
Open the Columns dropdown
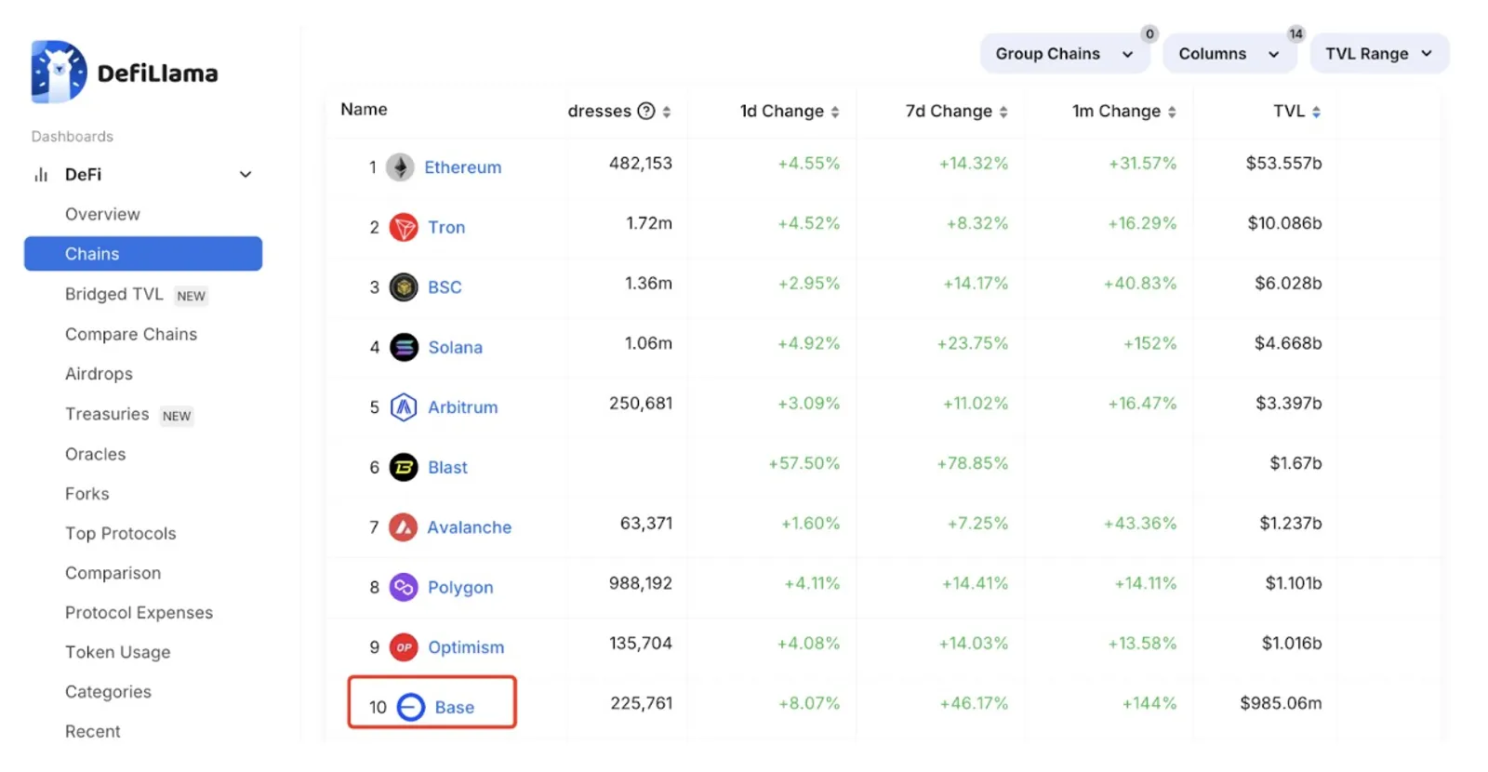[1229, 54]
